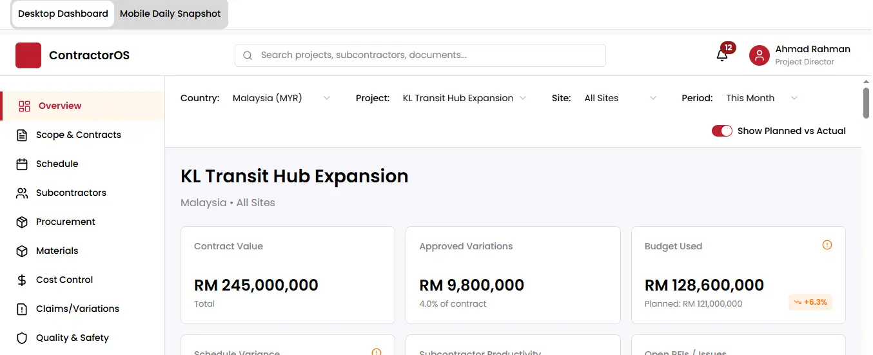Expand the Project selector dropdown
This screenshot has height=355, width=873.
click(464, 98)
